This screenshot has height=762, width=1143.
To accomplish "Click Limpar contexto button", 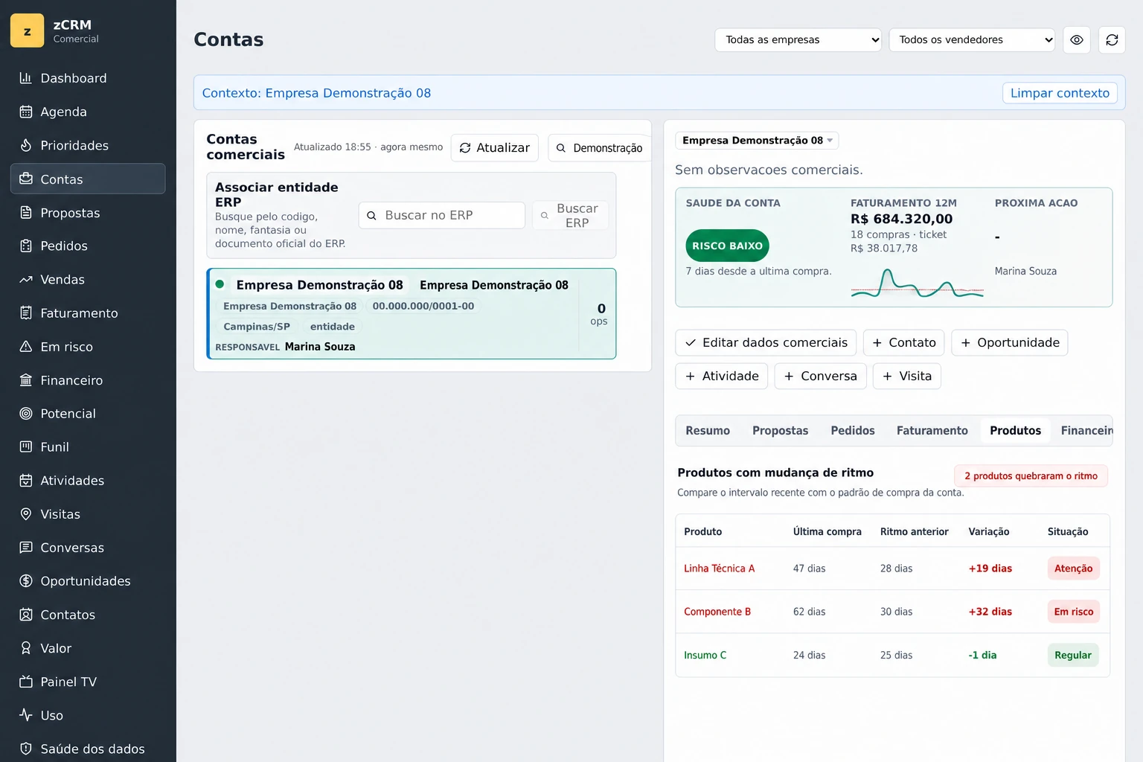I will click(x=1060, y=93).
